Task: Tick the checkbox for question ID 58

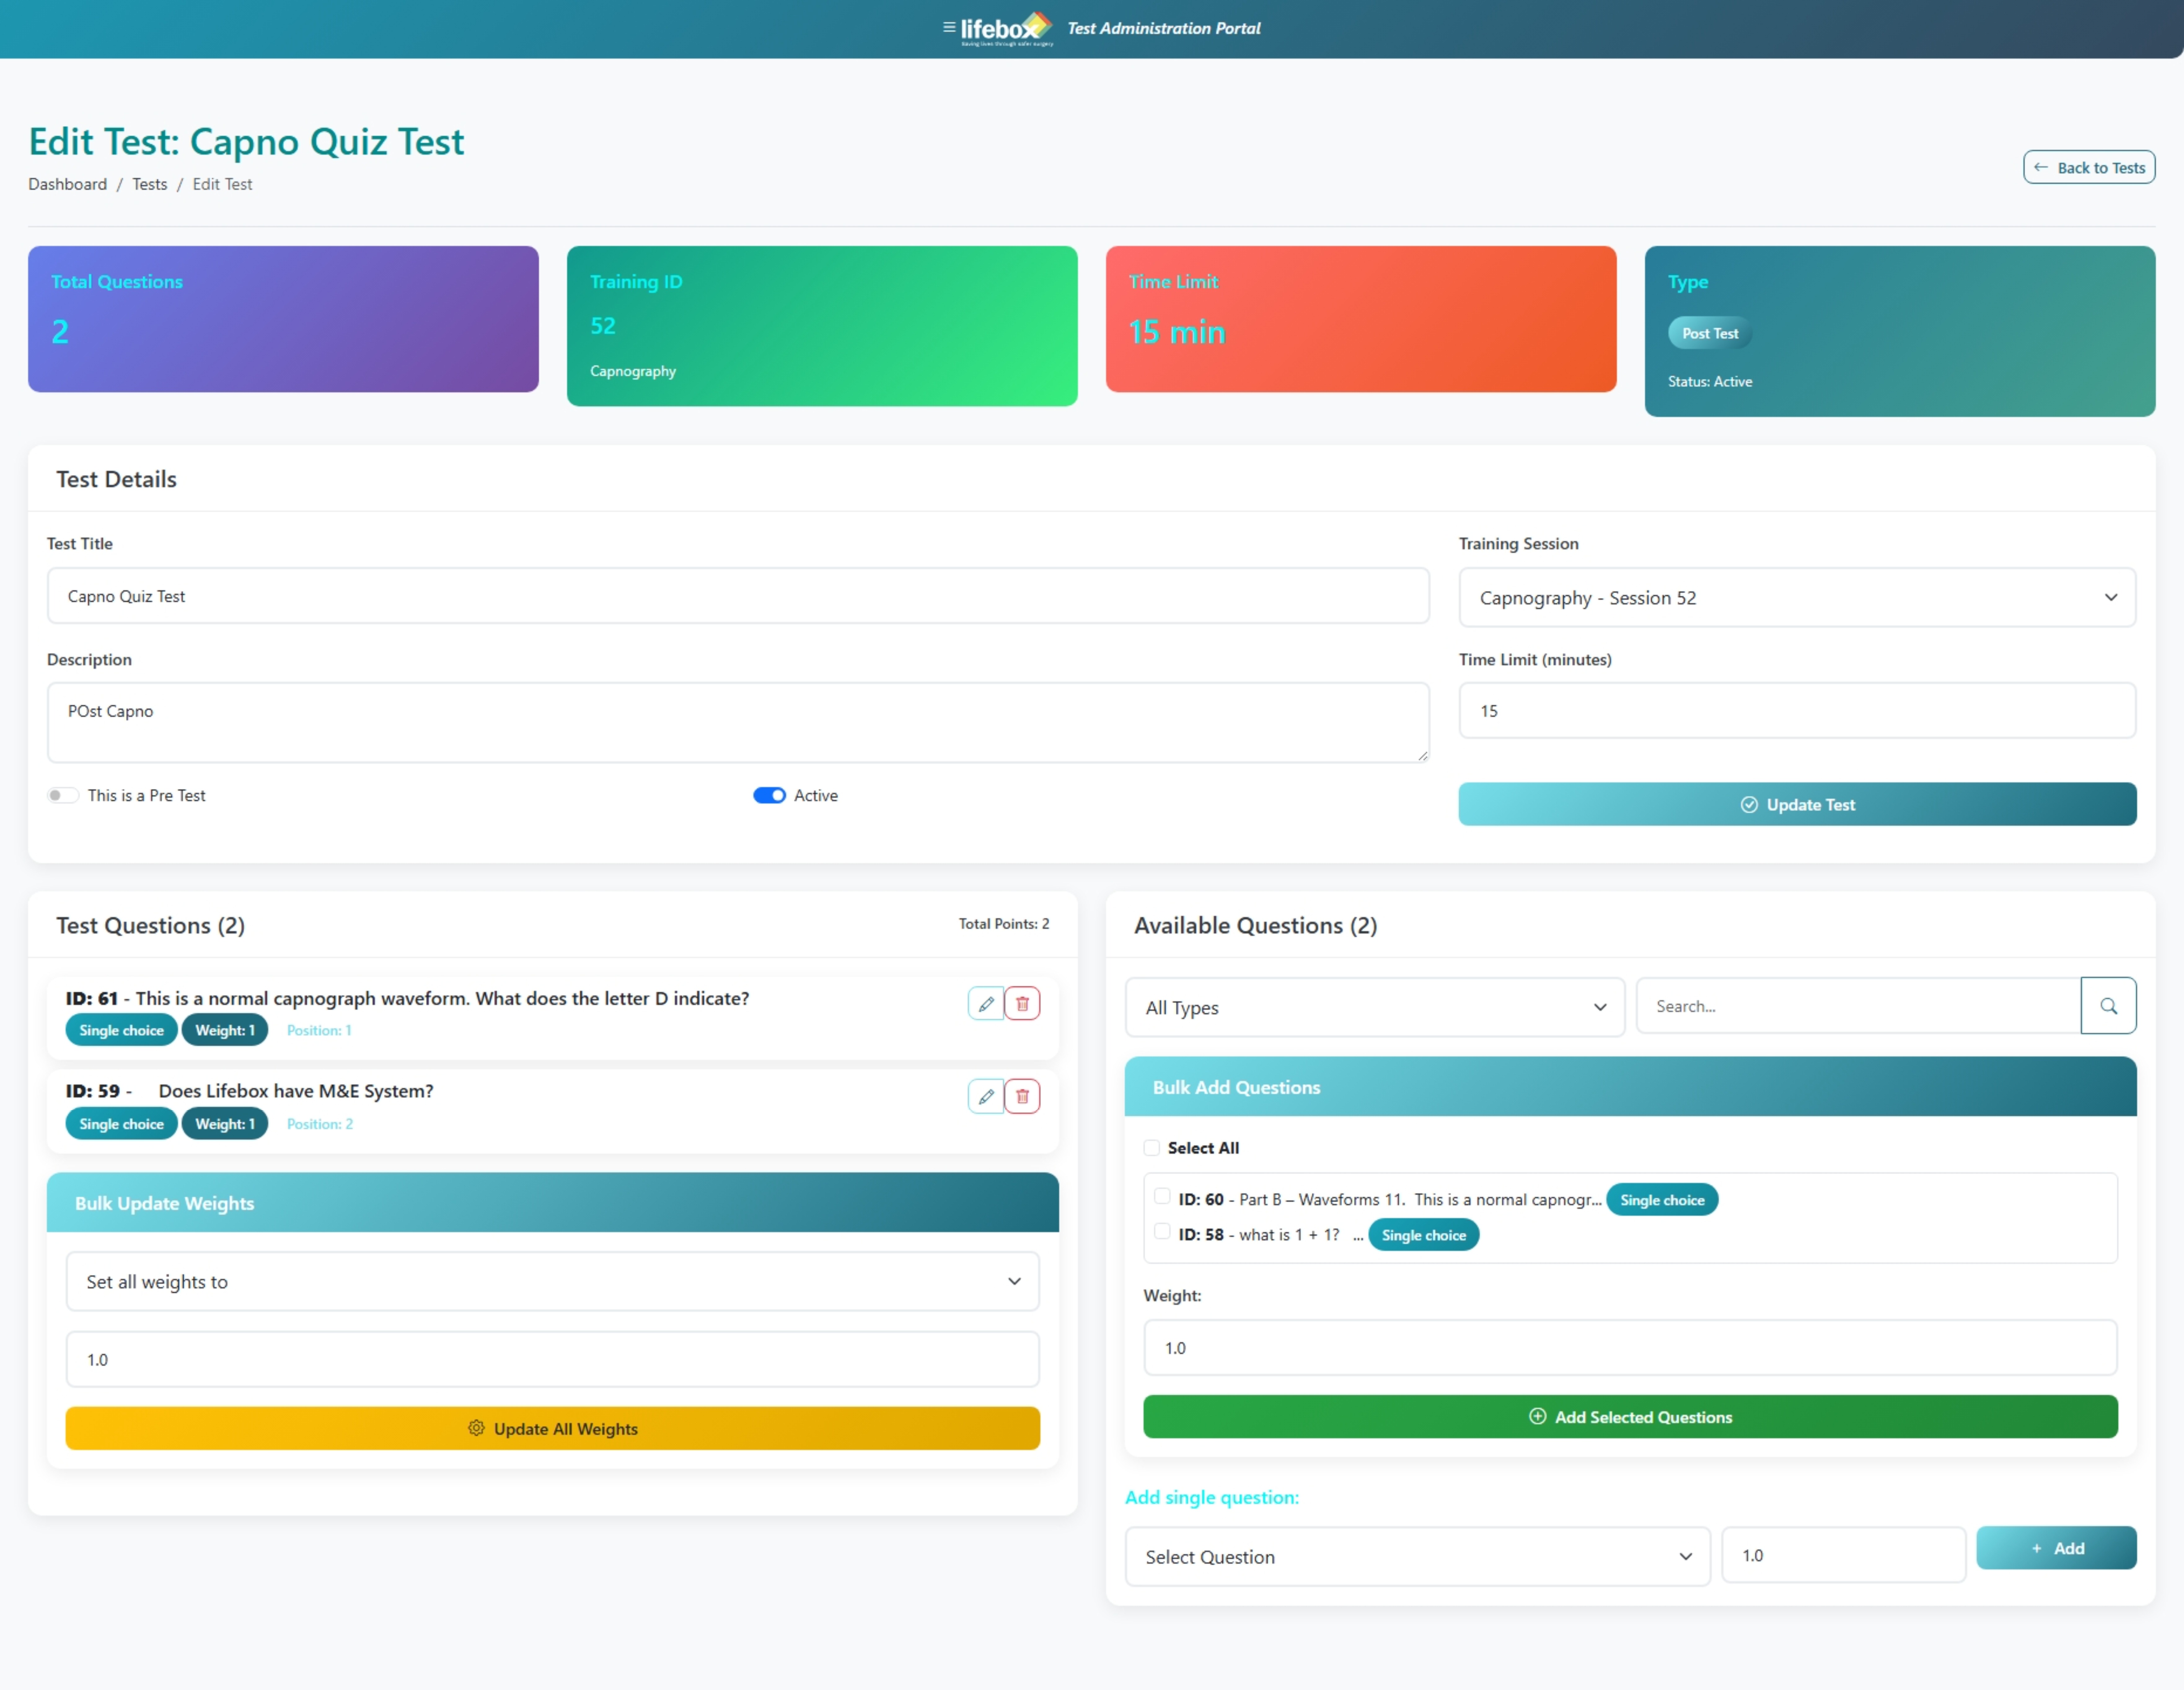Action: 1162,1231
